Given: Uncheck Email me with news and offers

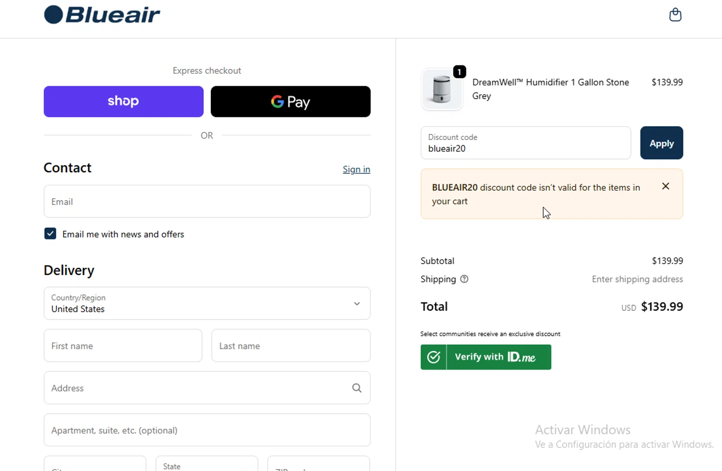Looking at the screenshot, I should point(50,234).
